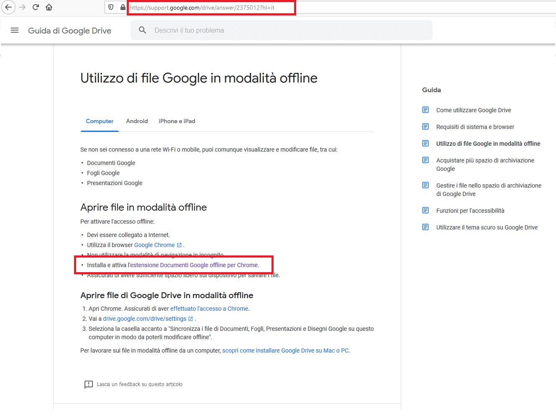Click Lascia un feedback su questo articolo

[x=140, y=384]
